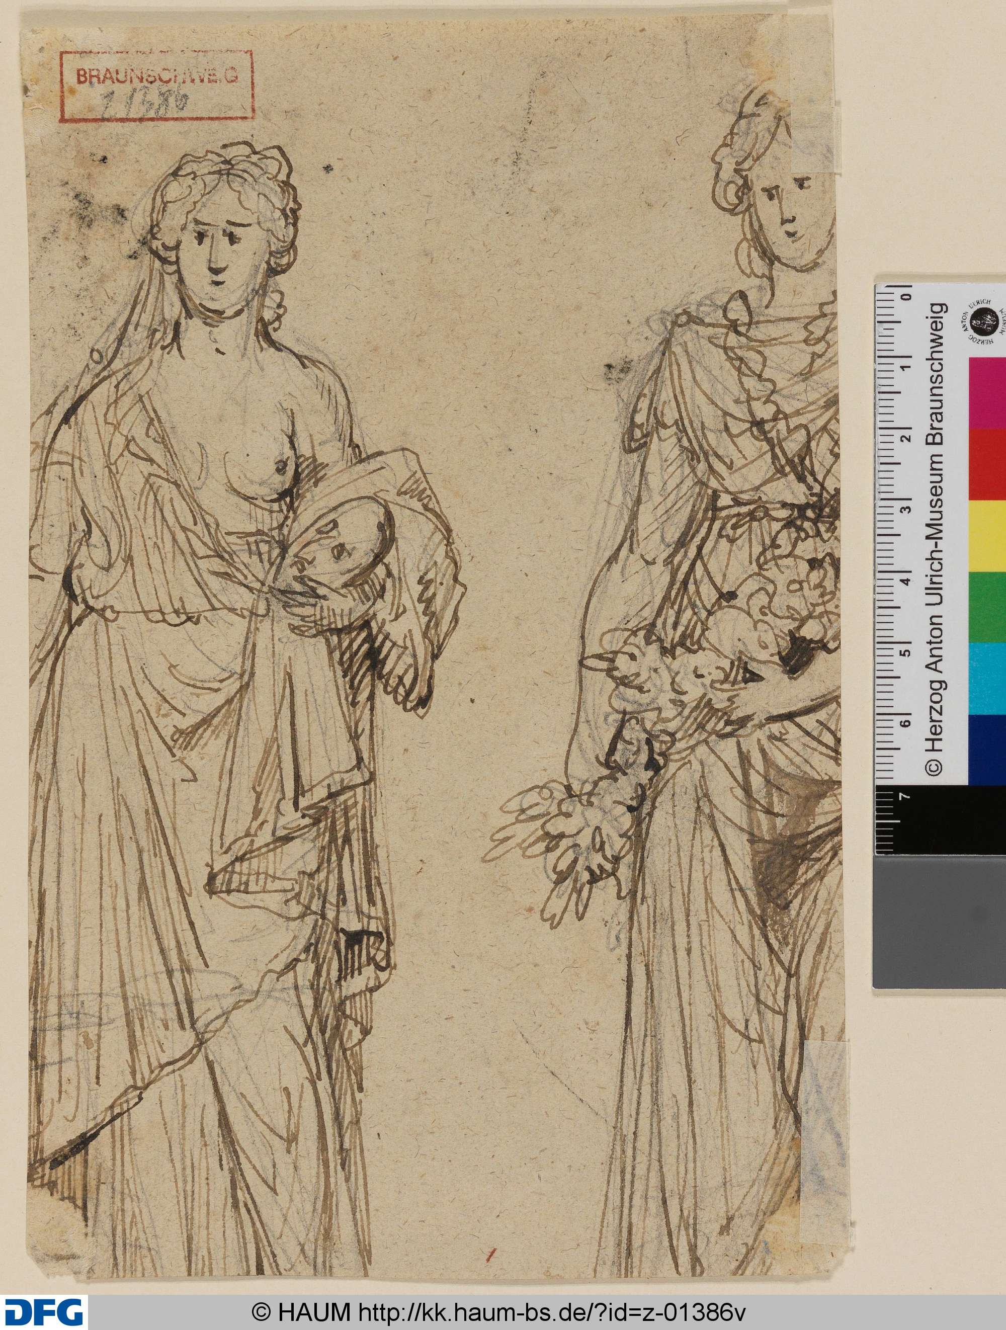Select the red color patch

[x=987, y=464]
